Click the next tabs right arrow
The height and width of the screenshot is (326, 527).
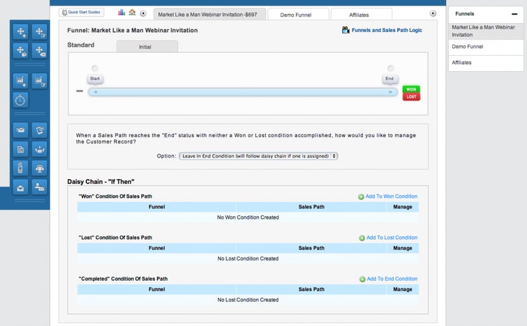coord(433,13)
